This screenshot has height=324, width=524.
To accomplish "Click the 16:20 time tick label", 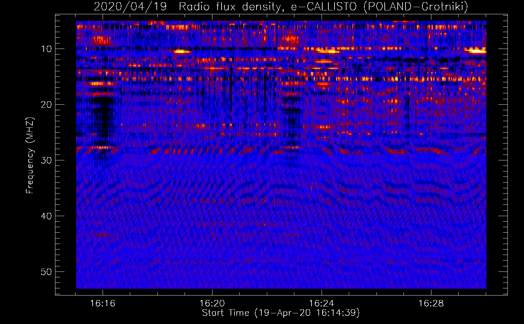I will (x=212, y=304).
